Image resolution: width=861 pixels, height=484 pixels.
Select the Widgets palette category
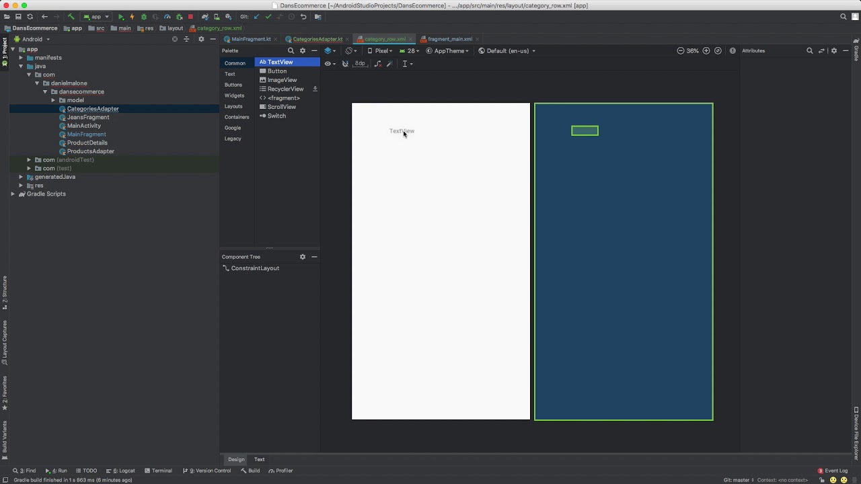[x=234, y=95]
